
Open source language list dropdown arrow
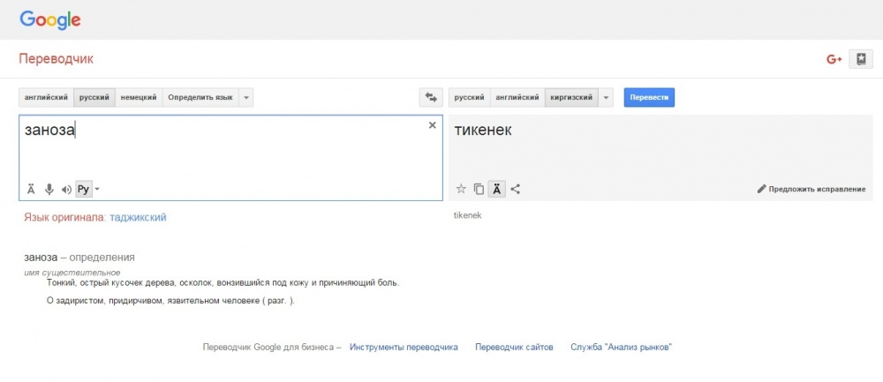click(246, 97)
